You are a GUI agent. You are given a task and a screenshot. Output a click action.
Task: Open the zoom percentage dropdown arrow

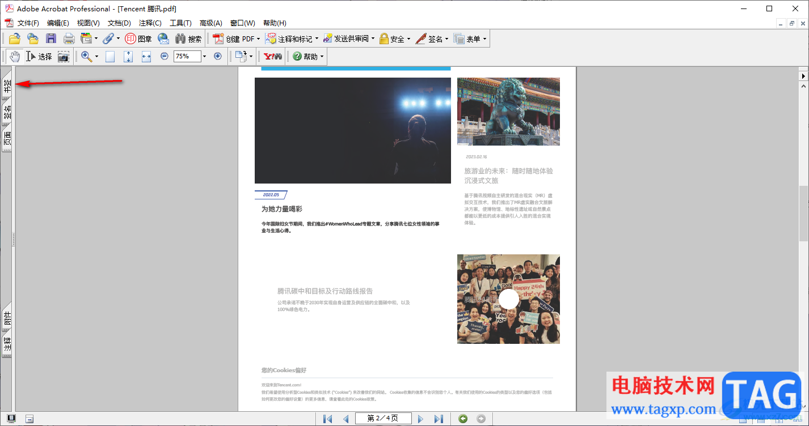coord(205,57)
